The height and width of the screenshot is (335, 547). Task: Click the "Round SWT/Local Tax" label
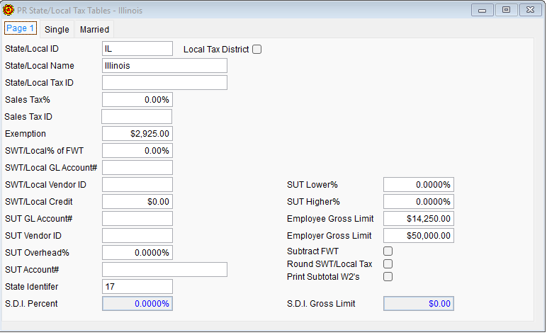point(329,264)
